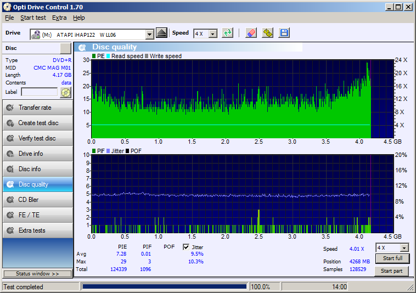Click the window resize grip corner
The width and height of the screenshot is (416, 293).
click(x=411, y=288)
